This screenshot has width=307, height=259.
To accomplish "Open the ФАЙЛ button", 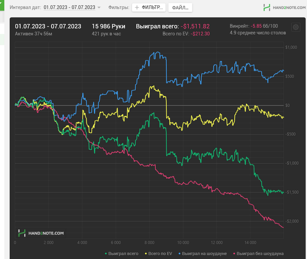I will coord(180,7).
